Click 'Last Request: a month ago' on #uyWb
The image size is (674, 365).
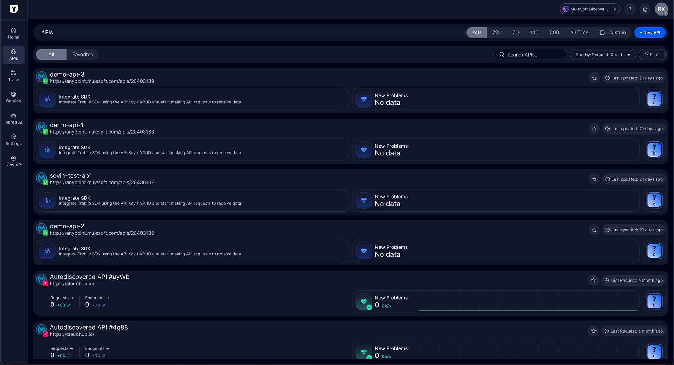[x=633, y=280]
